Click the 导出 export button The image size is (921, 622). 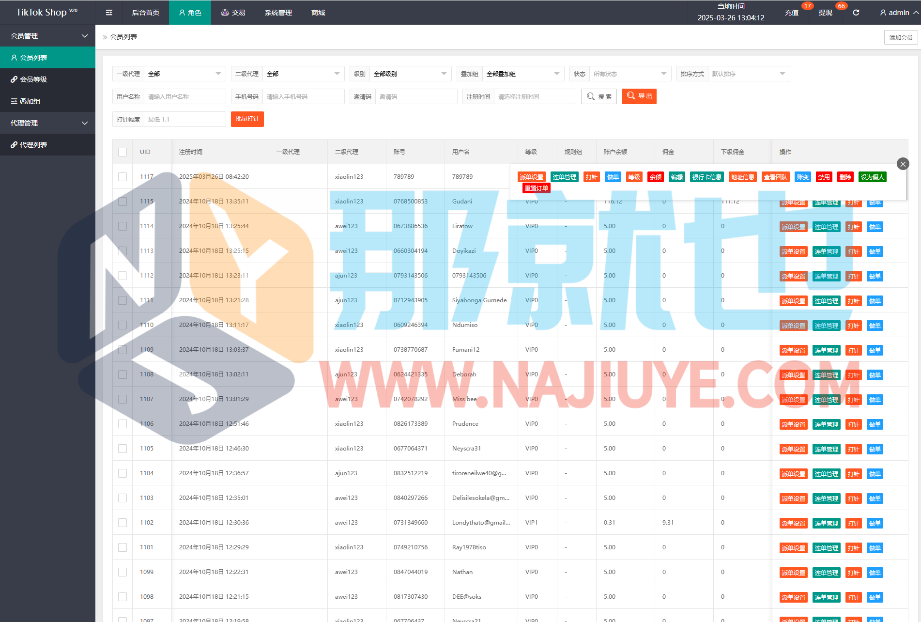tap(639, 96)
